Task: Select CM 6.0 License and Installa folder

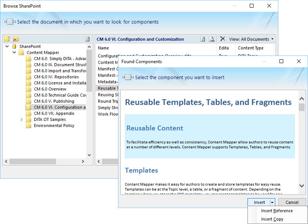Action: 60,83
